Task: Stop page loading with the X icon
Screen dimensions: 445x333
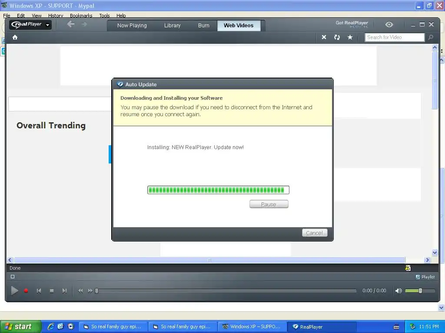Action: (x=324, y=37)
